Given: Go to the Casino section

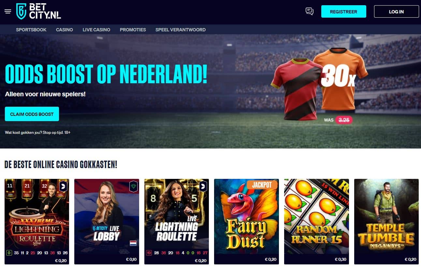Looking at the screenshot, I should (x=65, y=30).
